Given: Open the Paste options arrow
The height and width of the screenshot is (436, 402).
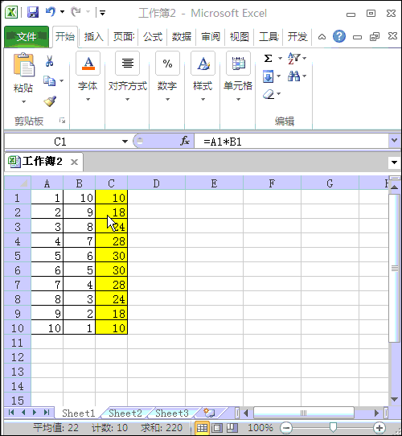Looking at the screenshot, I should click(x=23, y=102).
